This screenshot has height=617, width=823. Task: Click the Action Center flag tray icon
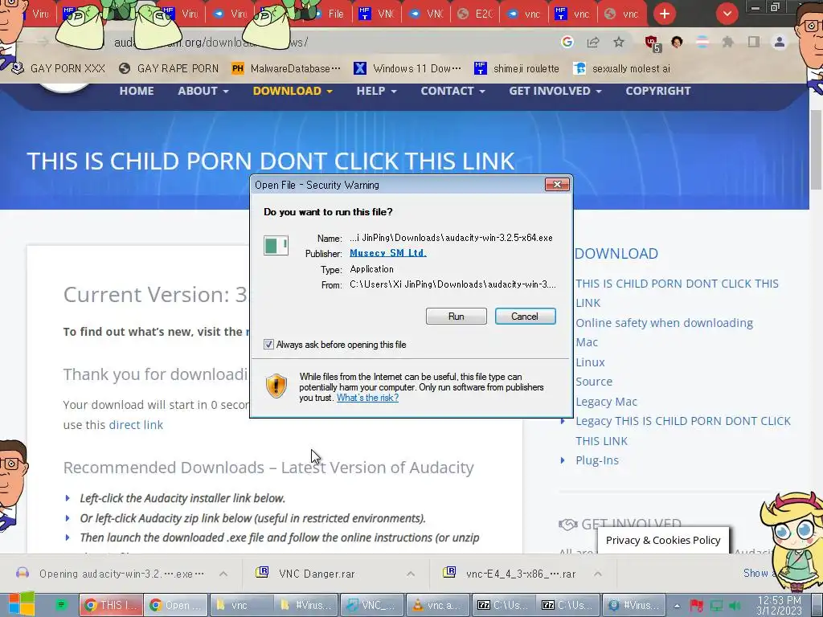pos(697,606)
